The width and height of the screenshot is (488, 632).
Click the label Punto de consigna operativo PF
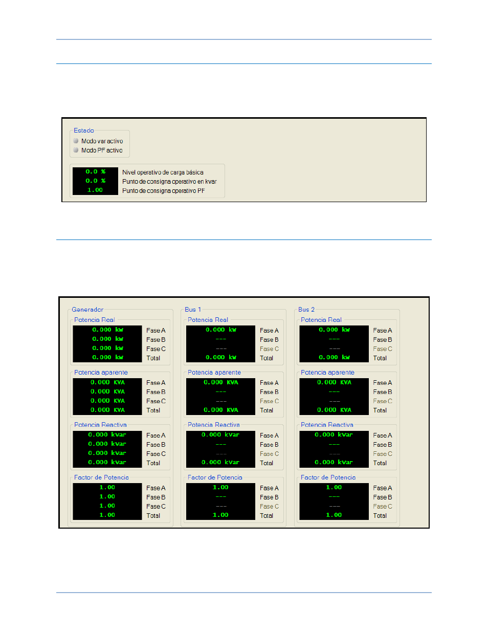(x=163, y=191)
